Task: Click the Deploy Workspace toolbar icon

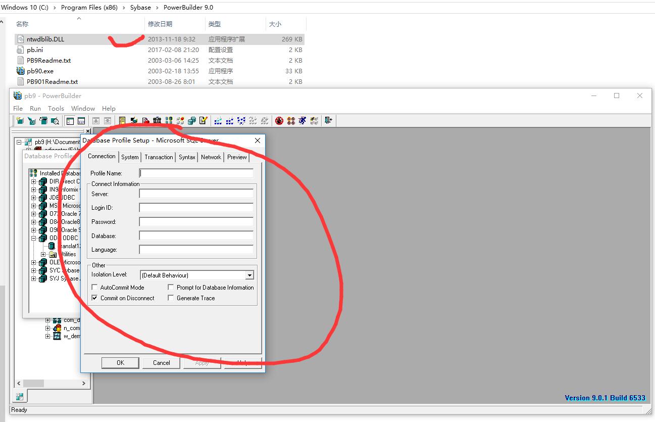Action: pyautogui.click(x=241, y=121)
